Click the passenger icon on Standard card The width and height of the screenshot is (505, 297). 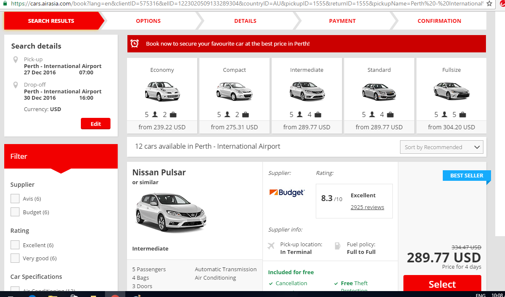point(372,114)
